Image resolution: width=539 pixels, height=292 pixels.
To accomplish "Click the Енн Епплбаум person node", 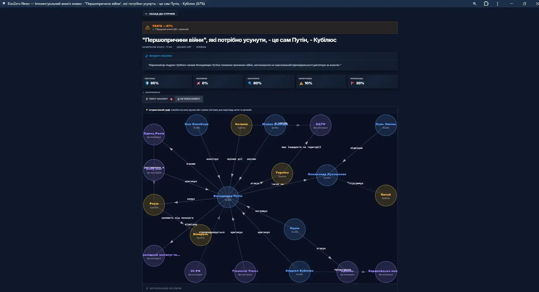I will 197,125.
